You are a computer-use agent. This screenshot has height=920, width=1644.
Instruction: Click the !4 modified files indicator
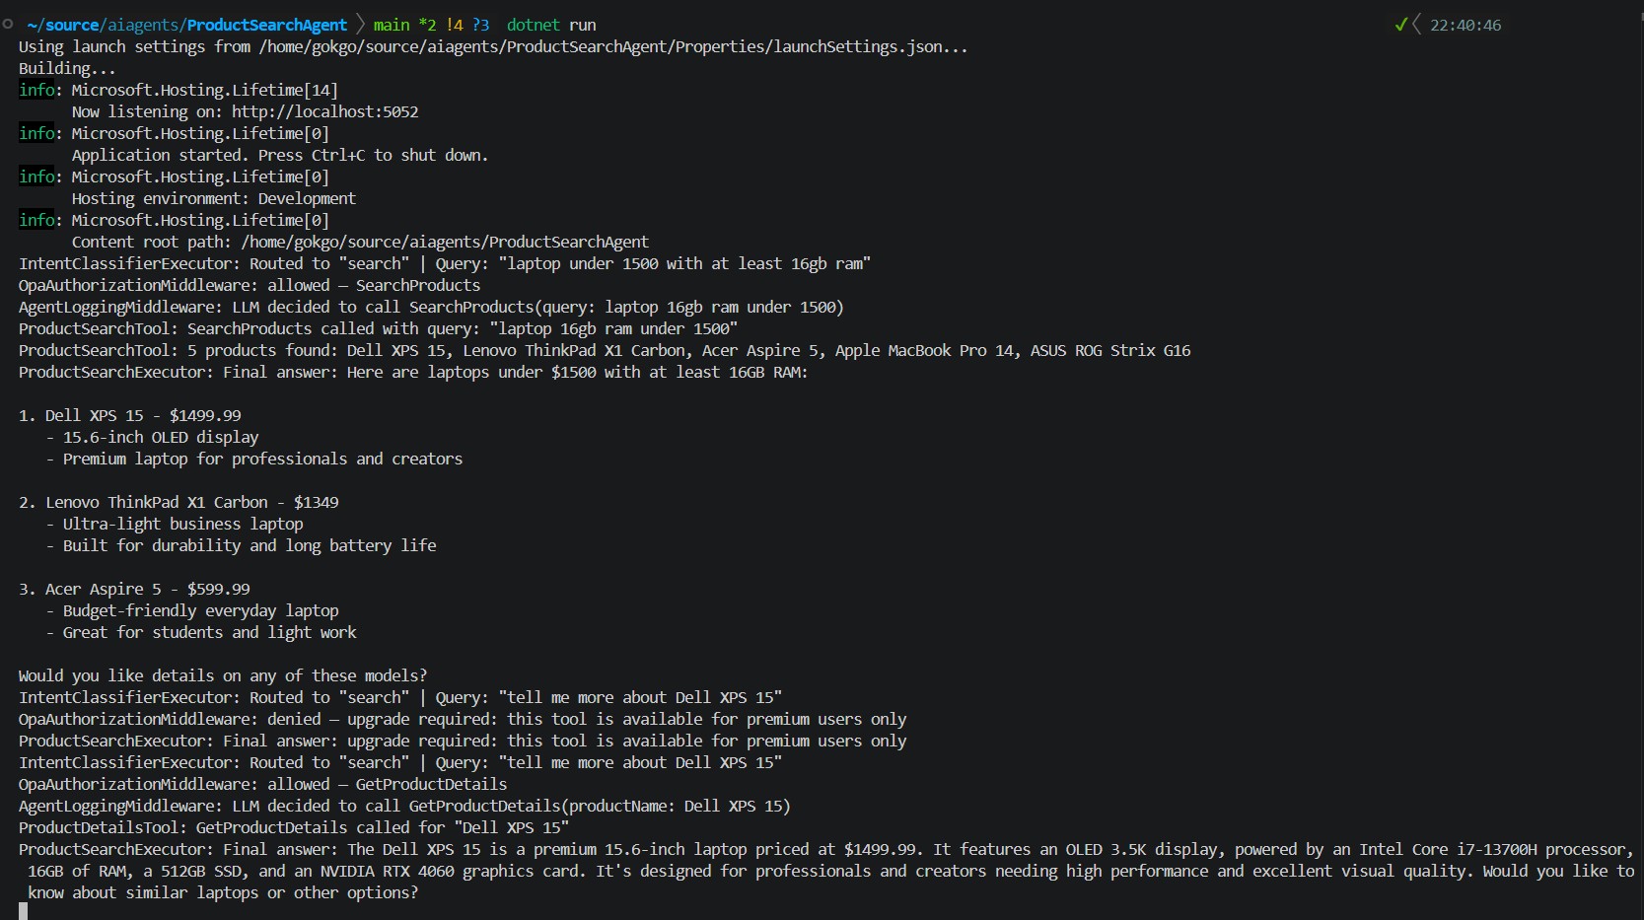click(454, 25)
